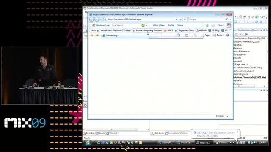
Task: Open the search provider dropdown arrow
Action: 230,19
